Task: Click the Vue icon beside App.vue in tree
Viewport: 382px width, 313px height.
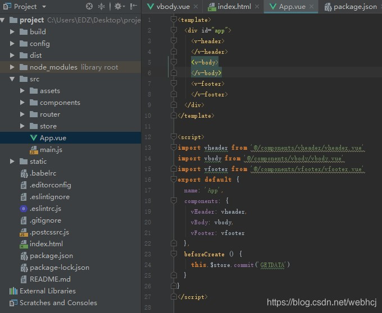Action: (34, 138)
